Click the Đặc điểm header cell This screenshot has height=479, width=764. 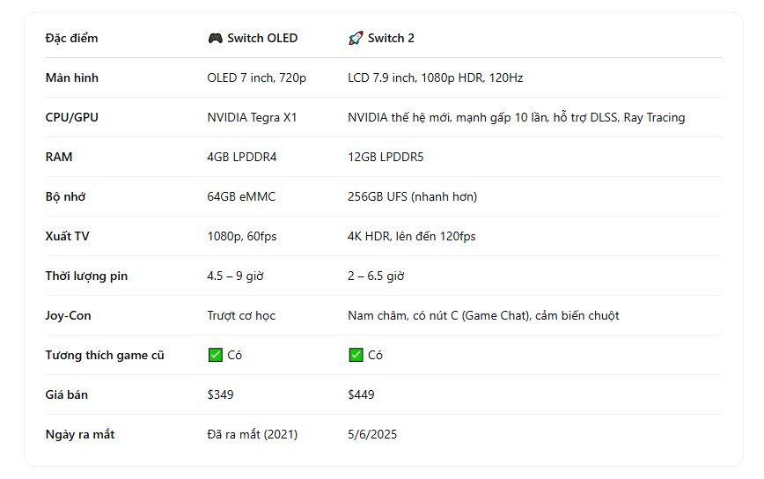72,39
